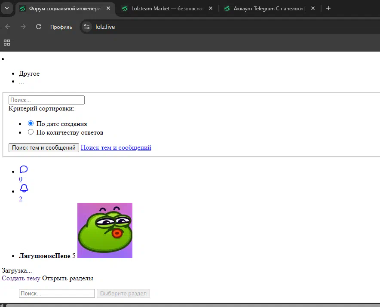This screenshot has height=307, width=380.
Task: Click the Загрузка... status text
Action: pos(17,270)
